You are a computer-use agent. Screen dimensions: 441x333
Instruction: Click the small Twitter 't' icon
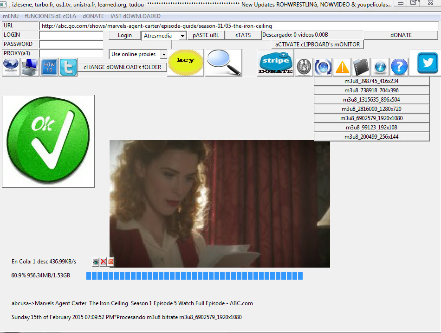pos(68,67)
